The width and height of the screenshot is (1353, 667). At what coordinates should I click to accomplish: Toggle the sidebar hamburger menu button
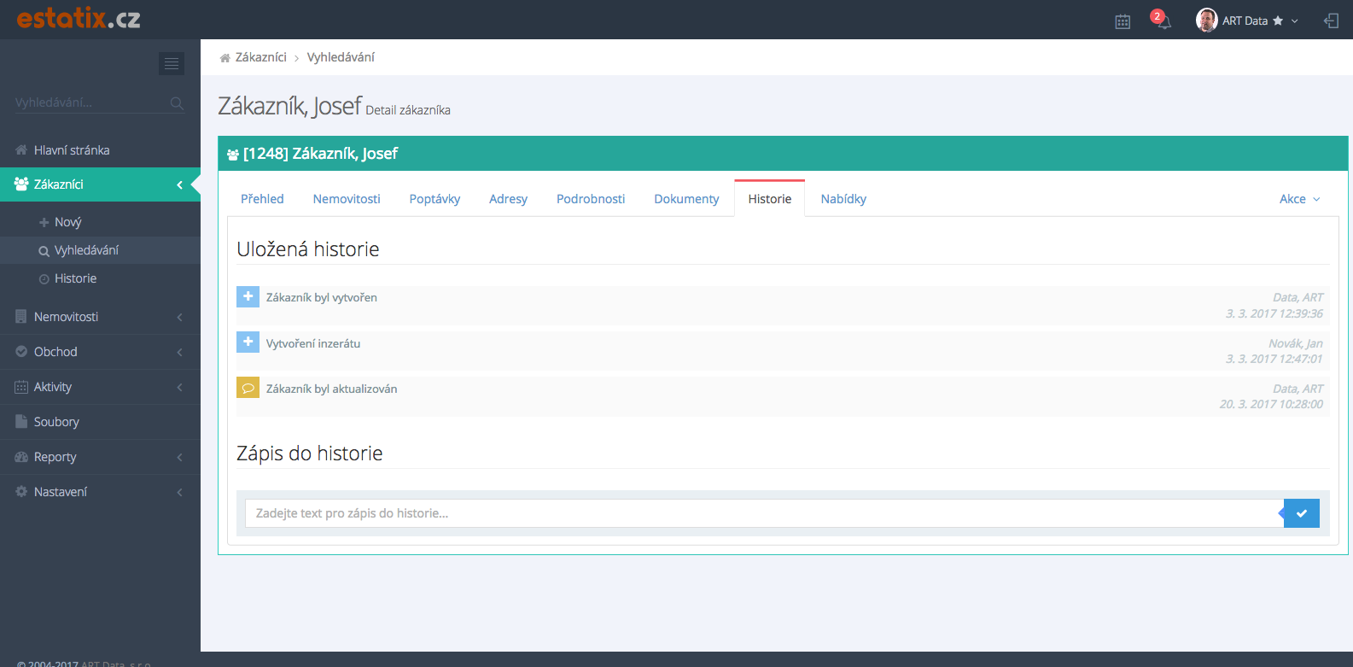(x=172, y=63)
